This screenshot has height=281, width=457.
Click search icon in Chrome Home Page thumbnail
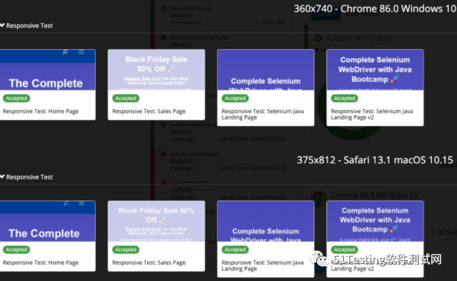point(65,52)
